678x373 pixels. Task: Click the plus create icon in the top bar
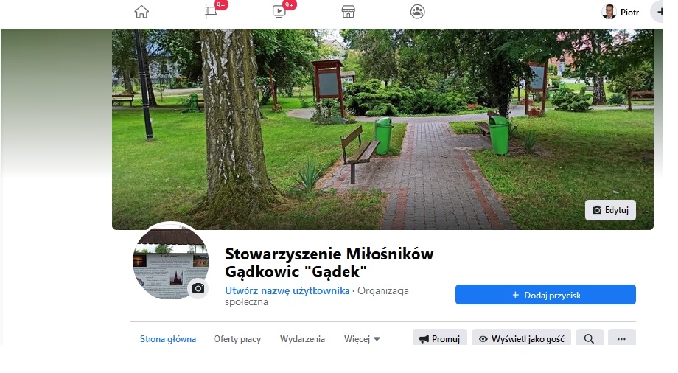pos(659,12)
